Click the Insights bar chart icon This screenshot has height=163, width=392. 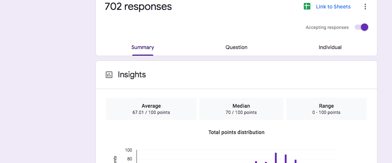point(109,75)
